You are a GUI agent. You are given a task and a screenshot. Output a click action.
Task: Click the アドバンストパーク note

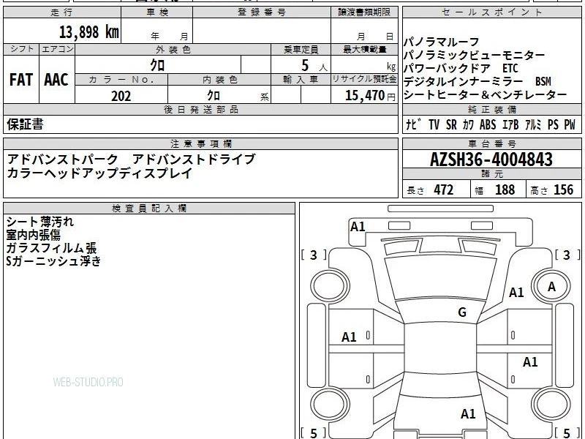63,160
